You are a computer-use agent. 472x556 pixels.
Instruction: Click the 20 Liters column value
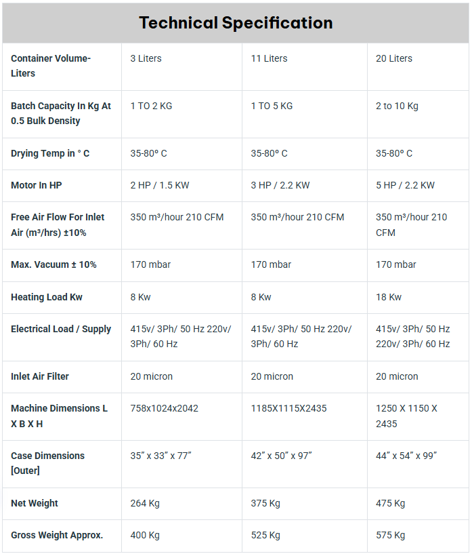coord(394,58)
